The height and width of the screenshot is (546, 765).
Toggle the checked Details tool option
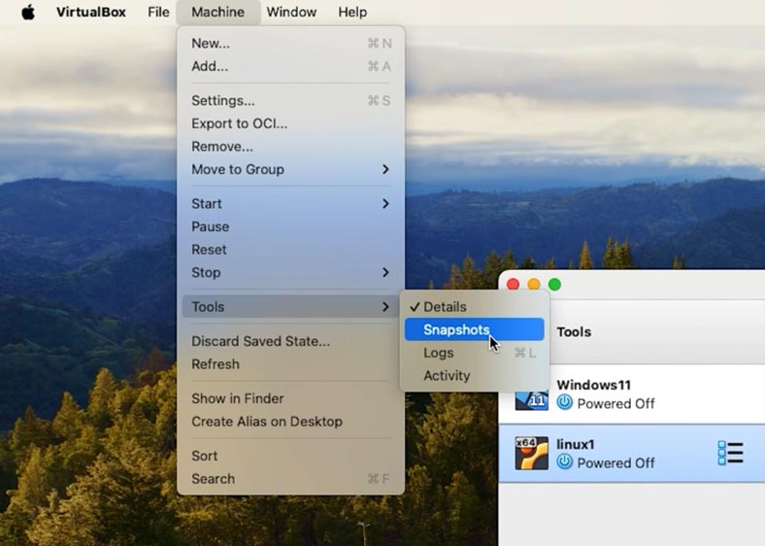point(474,307)
